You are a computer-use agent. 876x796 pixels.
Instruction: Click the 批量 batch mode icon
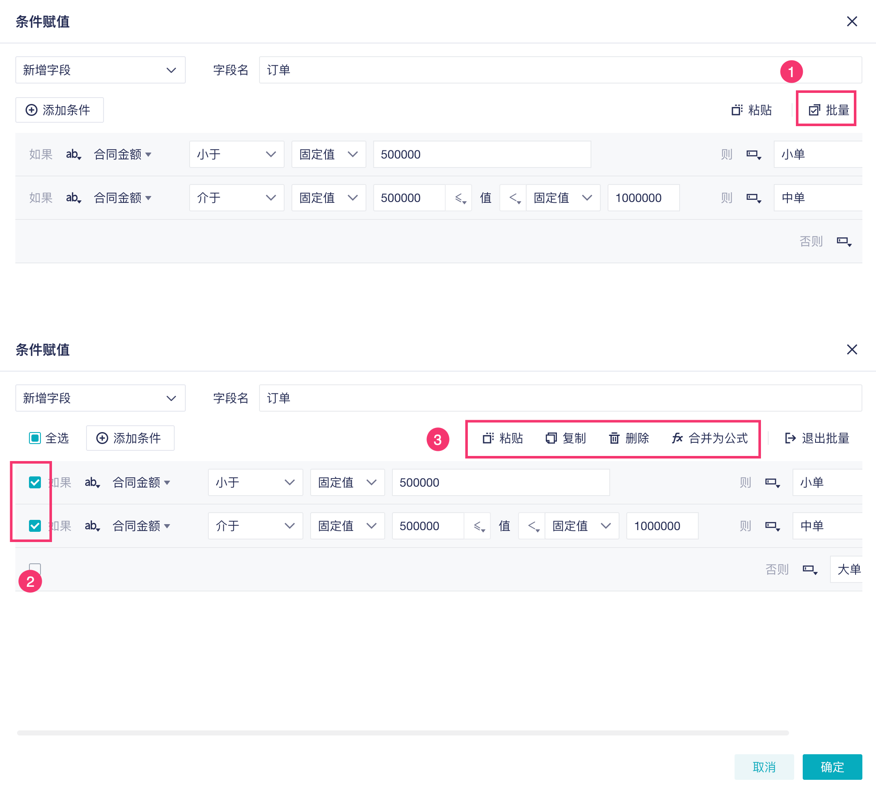pos(814,110)
